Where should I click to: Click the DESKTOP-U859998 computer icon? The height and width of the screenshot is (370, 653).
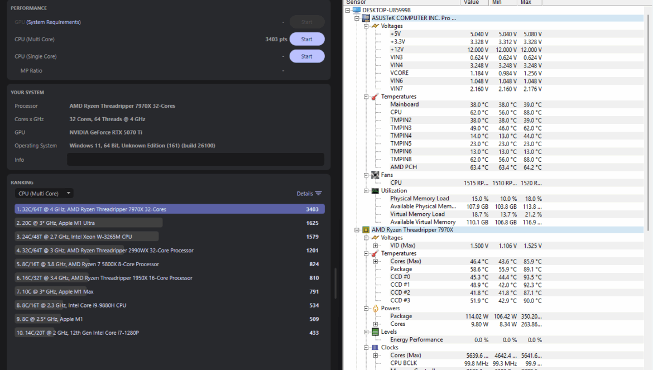(x=357, y=10)
